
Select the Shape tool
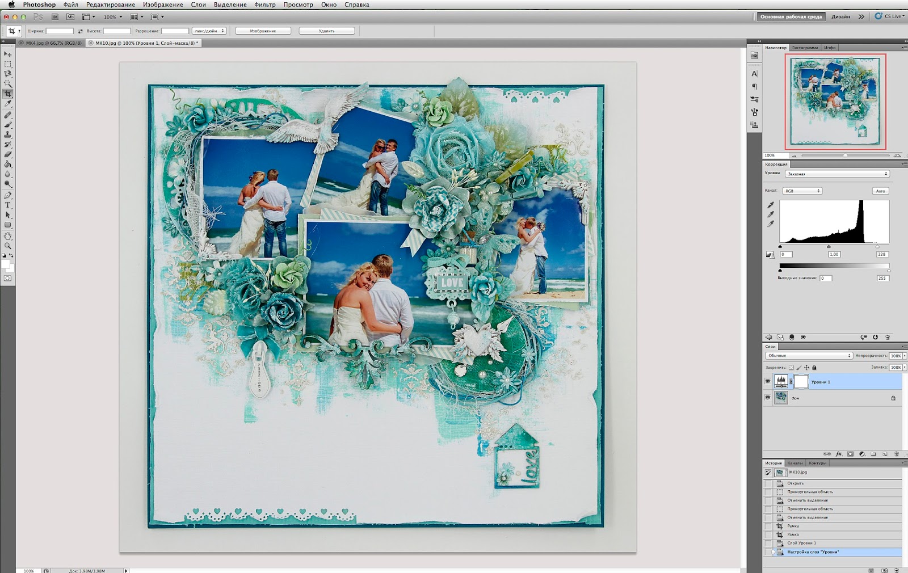click(8, 225)
